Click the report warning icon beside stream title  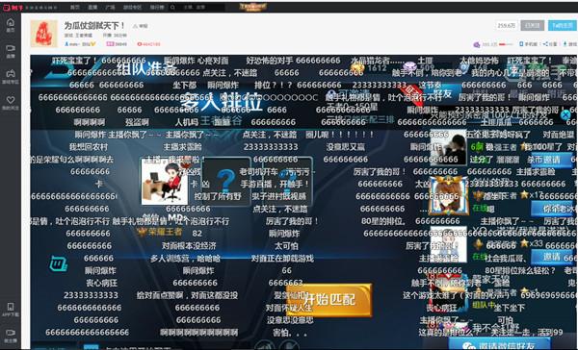136,26
